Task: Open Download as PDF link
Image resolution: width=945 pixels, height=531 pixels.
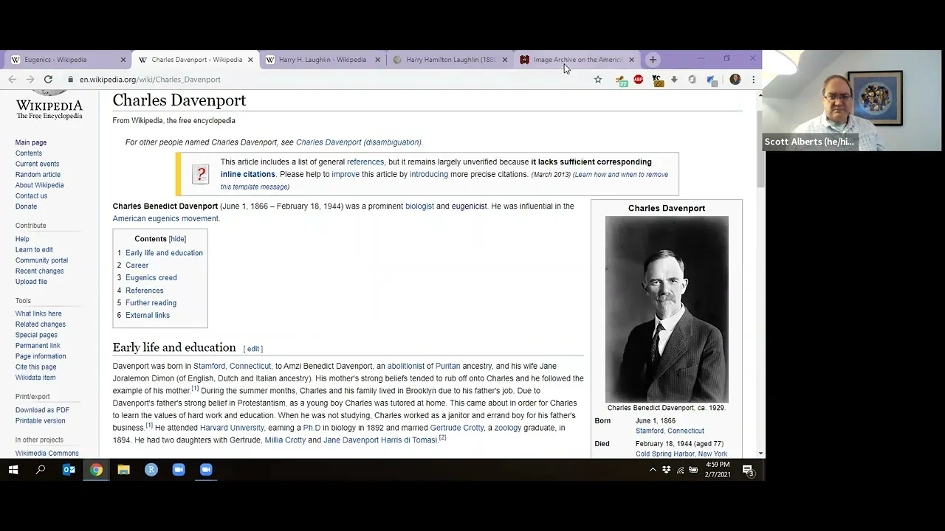Action: pos(42,410)
